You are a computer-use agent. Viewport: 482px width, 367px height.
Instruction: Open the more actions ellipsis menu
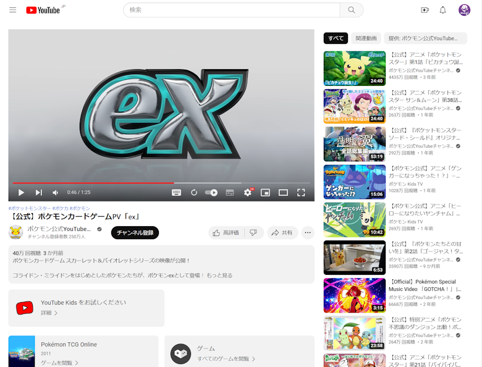click(x=308, y=233)
